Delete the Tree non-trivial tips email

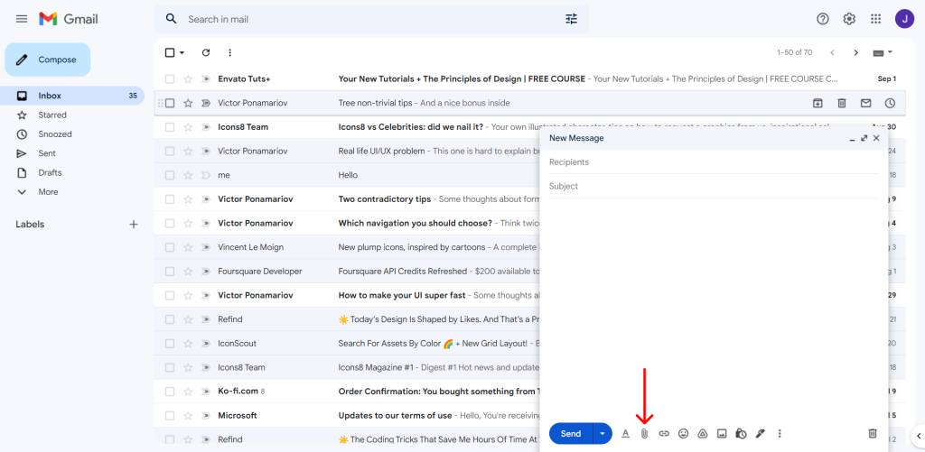click(842, 103)
